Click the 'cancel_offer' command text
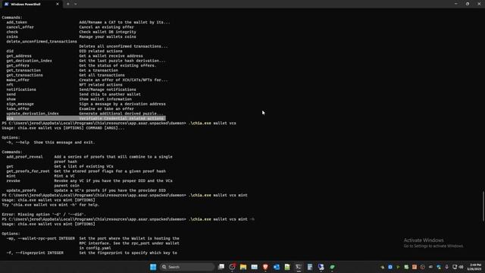The image size is (485, 273). point(20,27)
